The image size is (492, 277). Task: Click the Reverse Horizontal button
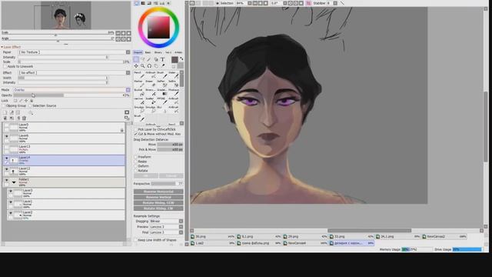point(158,192)
